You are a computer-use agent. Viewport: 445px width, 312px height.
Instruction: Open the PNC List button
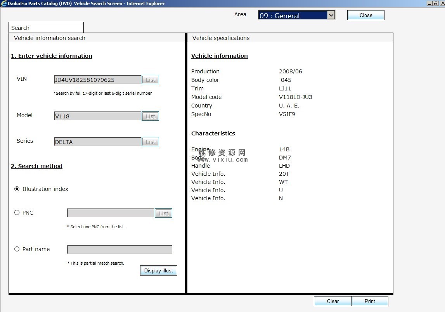163,213
